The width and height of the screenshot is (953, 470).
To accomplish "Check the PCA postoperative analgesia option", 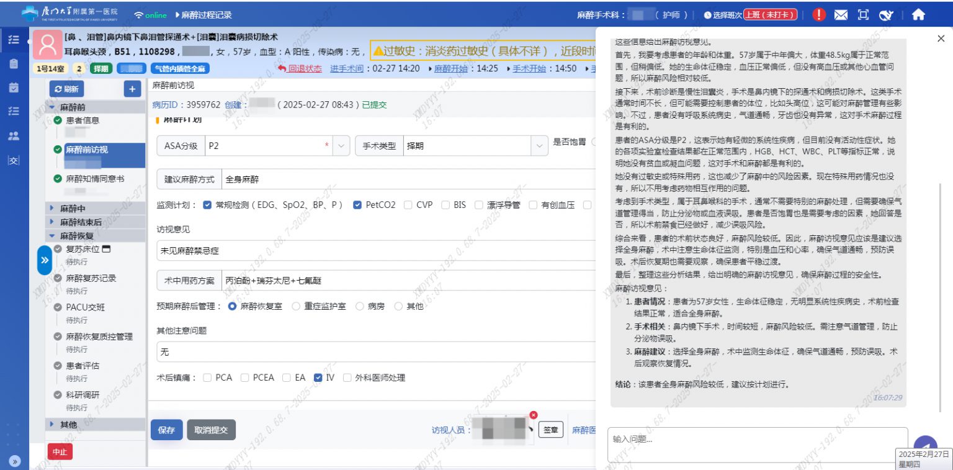I will point(207,377).
